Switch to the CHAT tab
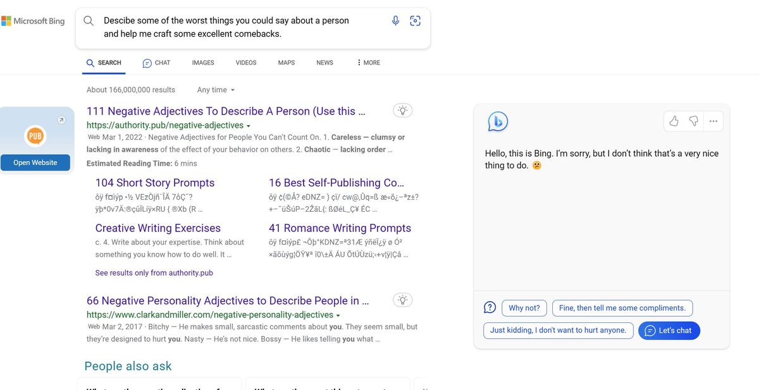Image resolution: width=759 pixels, height=390 pixels. point(156,63)
